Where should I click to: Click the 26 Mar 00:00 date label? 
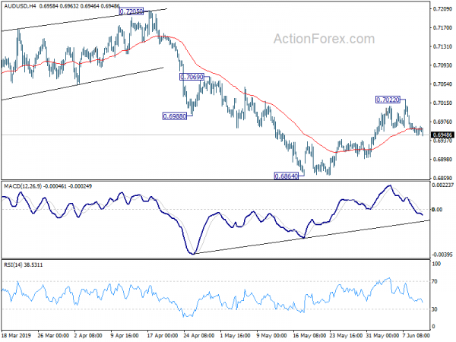(x=53, y=335)
